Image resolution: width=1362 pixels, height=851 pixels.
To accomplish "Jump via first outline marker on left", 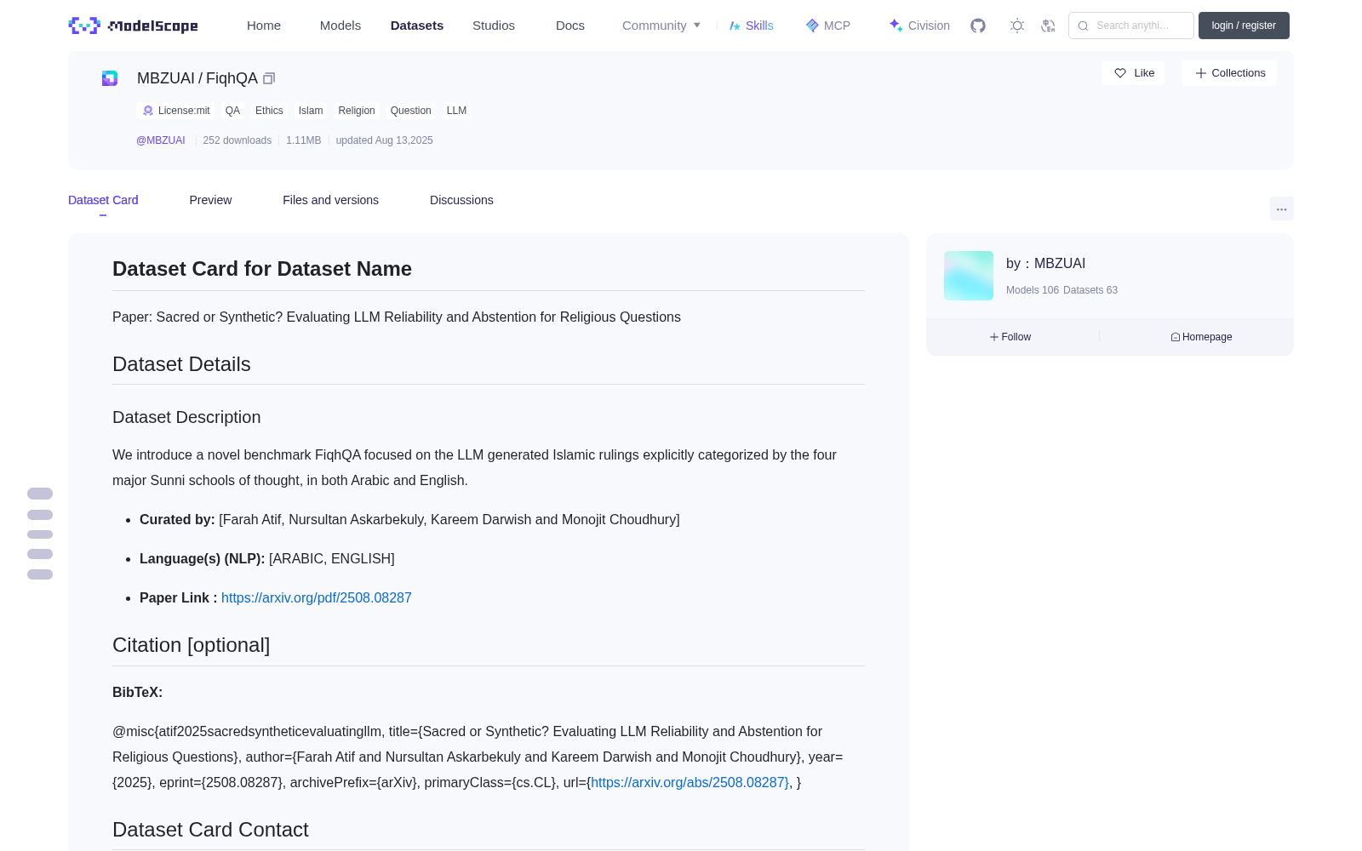I will [40, 494].
